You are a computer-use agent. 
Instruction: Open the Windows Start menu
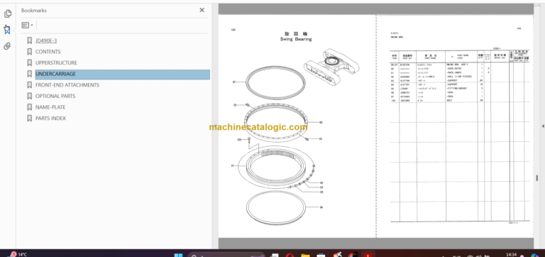coord(178,255)
